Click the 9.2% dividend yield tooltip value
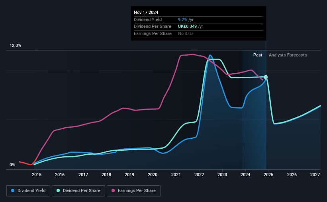327x202 pixels. (x=182, y=19)
